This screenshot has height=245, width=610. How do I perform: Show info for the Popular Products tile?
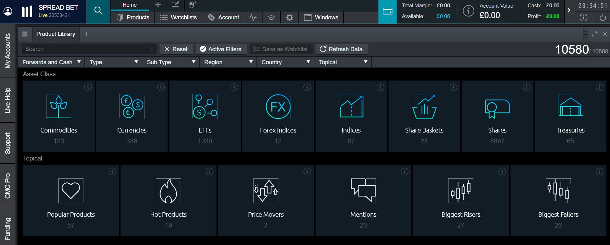click(112, 171)
